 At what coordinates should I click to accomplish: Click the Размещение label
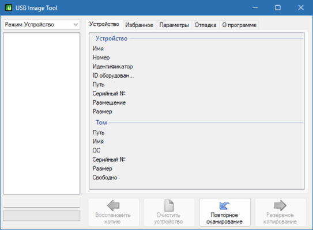109,102
